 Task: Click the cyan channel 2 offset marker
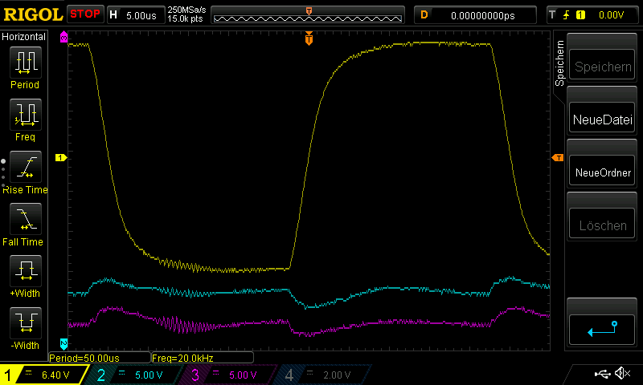click(63, 344)
